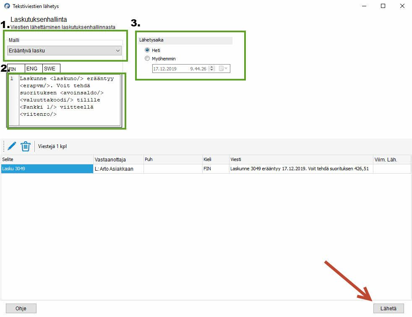412x317 pixels.
Task: Click message cell Laskunne 3049 erääntyy
Action: [x=301, y=169]
